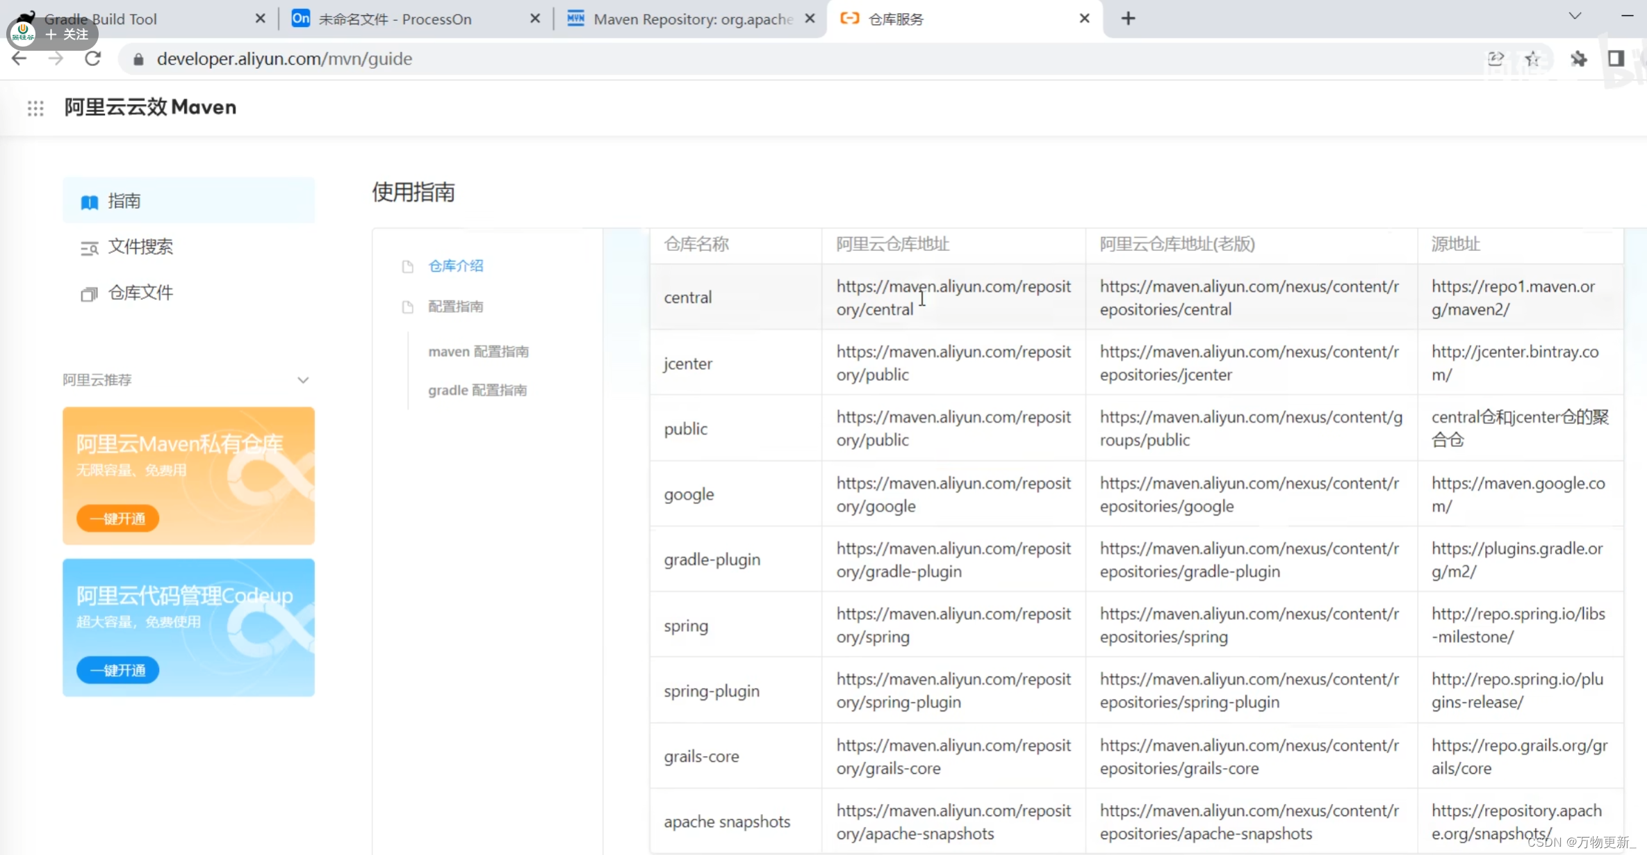Click the 仓库文件 folder icon
The height and width of the screenshot is (855, 1647).
point(90,294)
